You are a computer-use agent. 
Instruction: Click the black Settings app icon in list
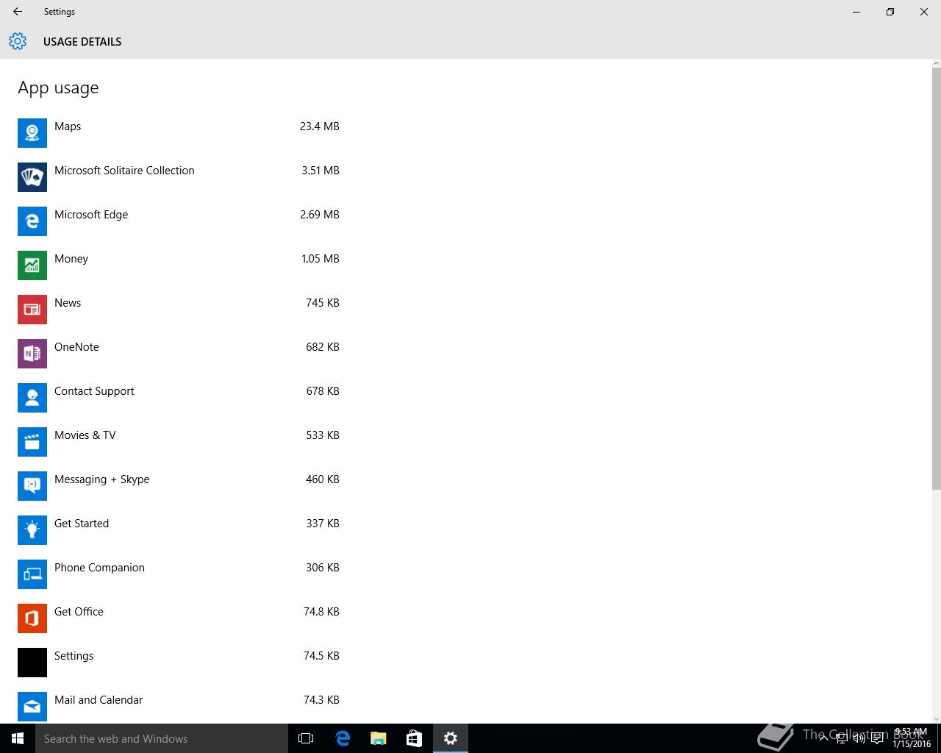coord(32,662)
